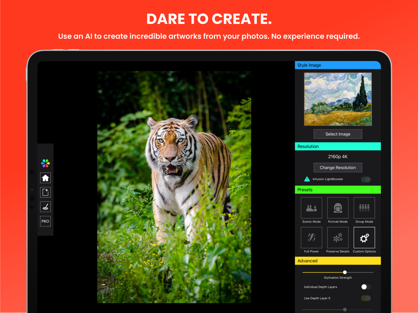Select the Scenic Mode preset
The image size is (418, 313).
pos(311,208)
